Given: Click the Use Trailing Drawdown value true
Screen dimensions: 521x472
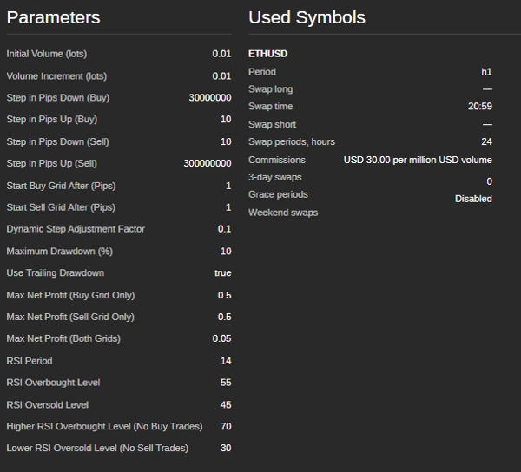Looking at the screenshot, I should click(x=223, y=272).
